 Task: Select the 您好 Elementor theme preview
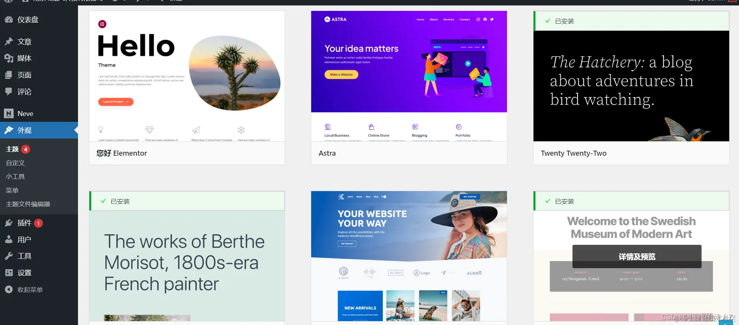(x=187, y=76)
